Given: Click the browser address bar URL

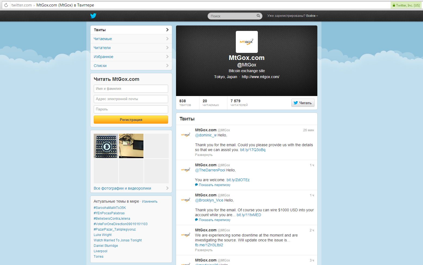Looking at the screenshot, I should [200, 5].
